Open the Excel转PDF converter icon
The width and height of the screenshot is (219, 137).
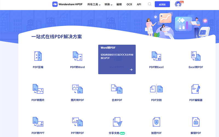click(x=196, y=56)
